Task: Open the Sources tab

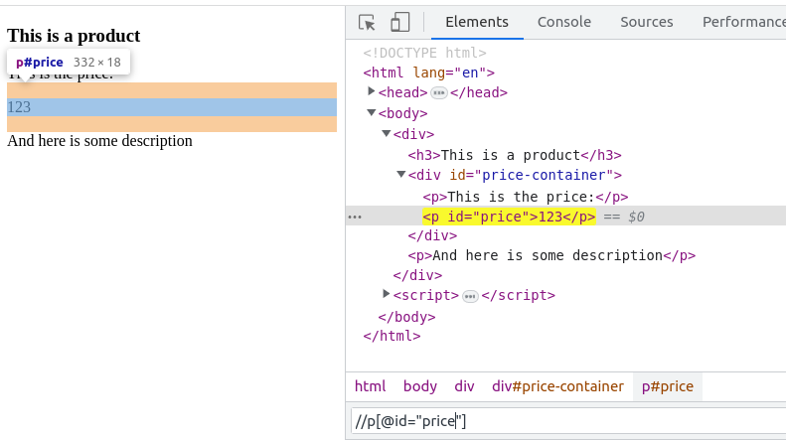Action: (646, 22)
